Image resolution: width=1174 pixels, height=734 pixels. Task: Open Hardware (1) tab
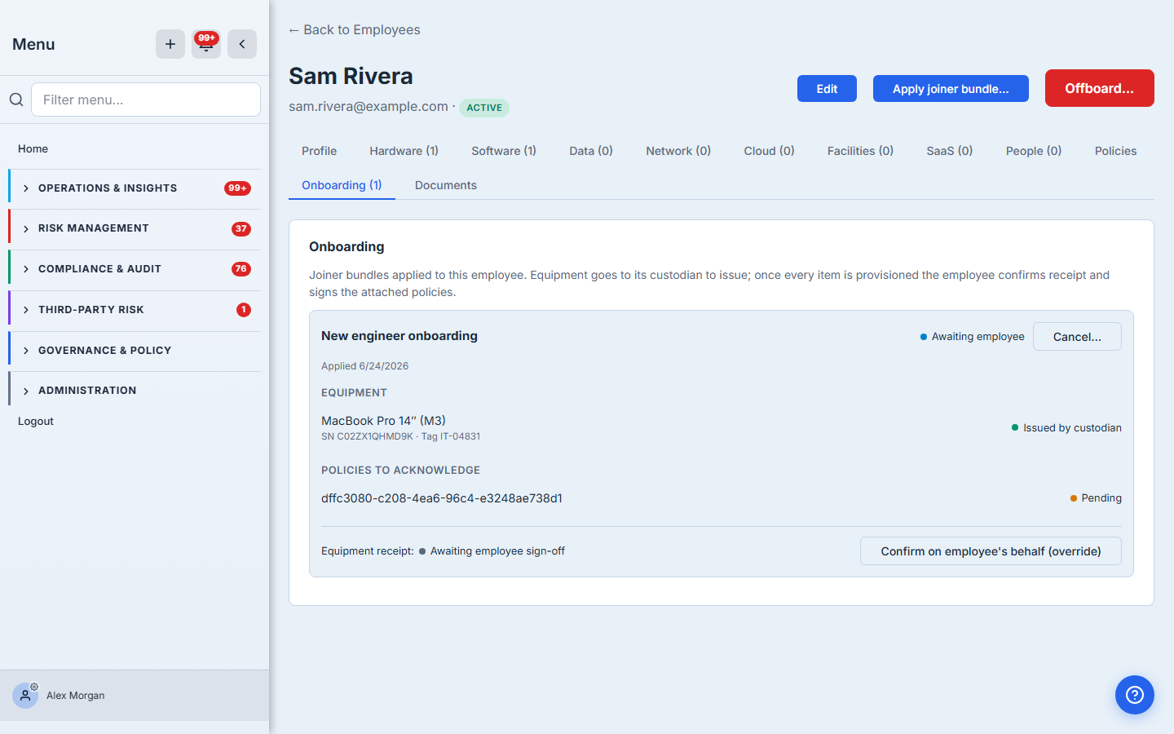coord(404,151)
